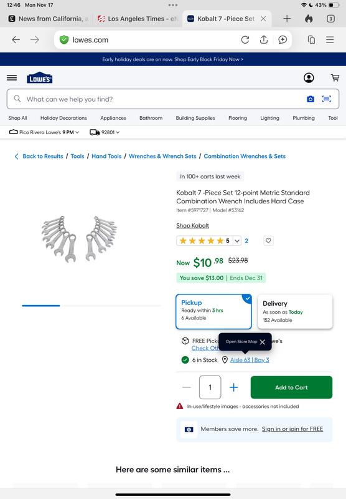Open the Appliances category menu
This screenshot has width=346, height=499.
click(113, 118)
